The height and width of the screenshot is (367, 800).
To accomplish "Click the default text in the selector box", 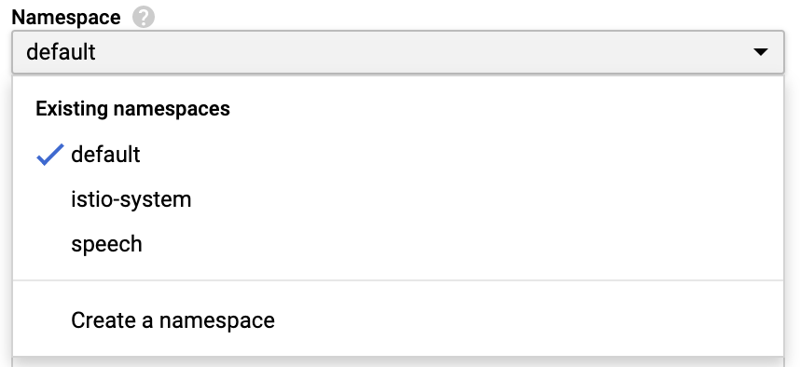I will point(61,52).
